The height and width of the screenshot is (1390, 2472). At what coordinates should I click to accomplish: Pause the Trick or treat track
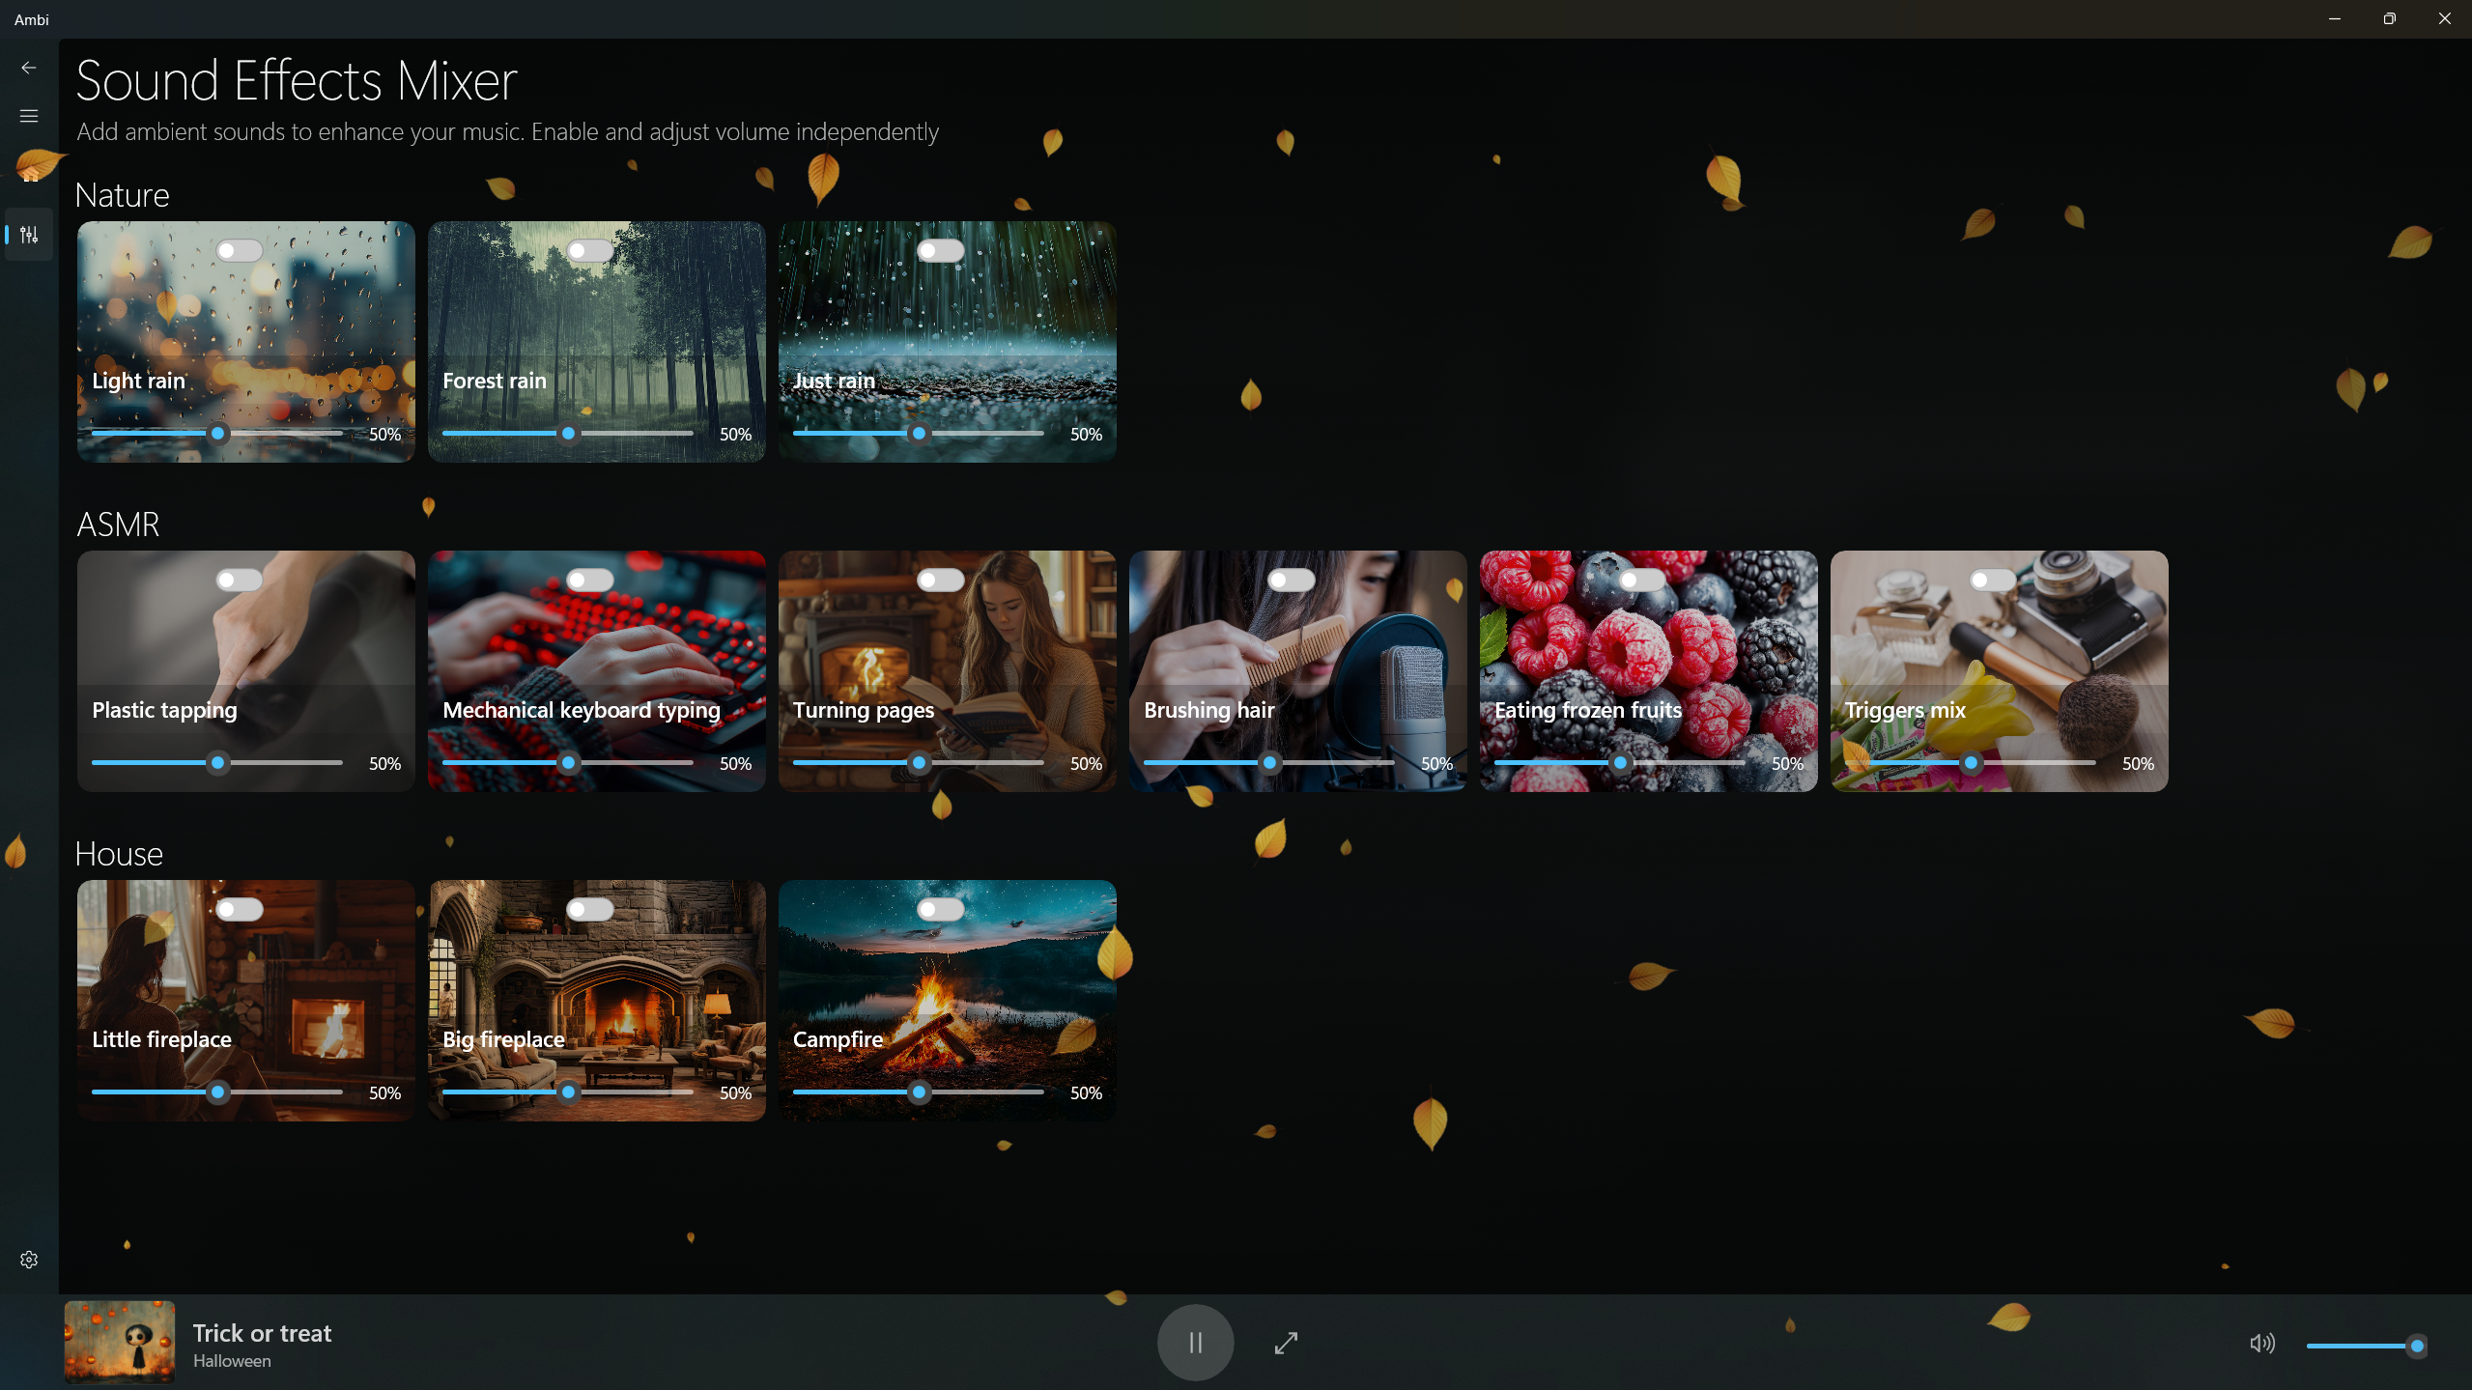click(1195, 1343)
